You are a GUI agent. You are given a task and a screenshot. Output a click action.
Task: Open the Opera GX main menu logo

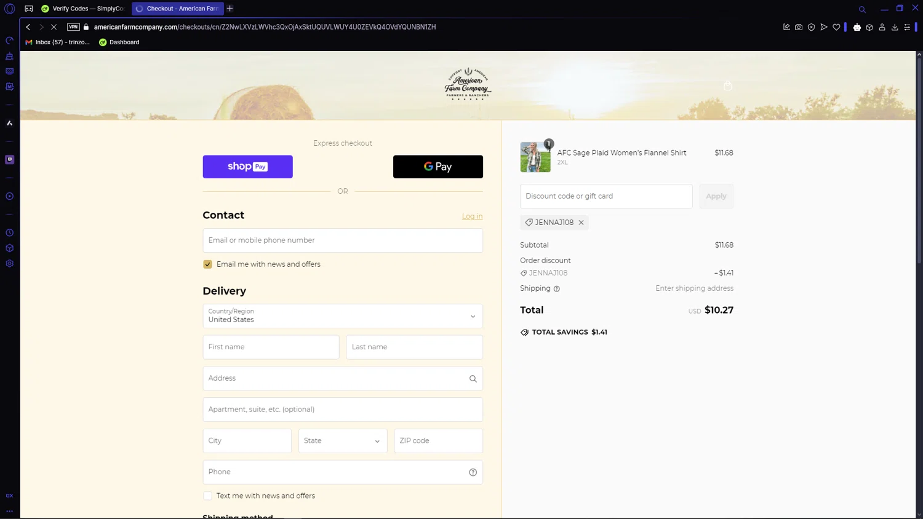[9, 9]
